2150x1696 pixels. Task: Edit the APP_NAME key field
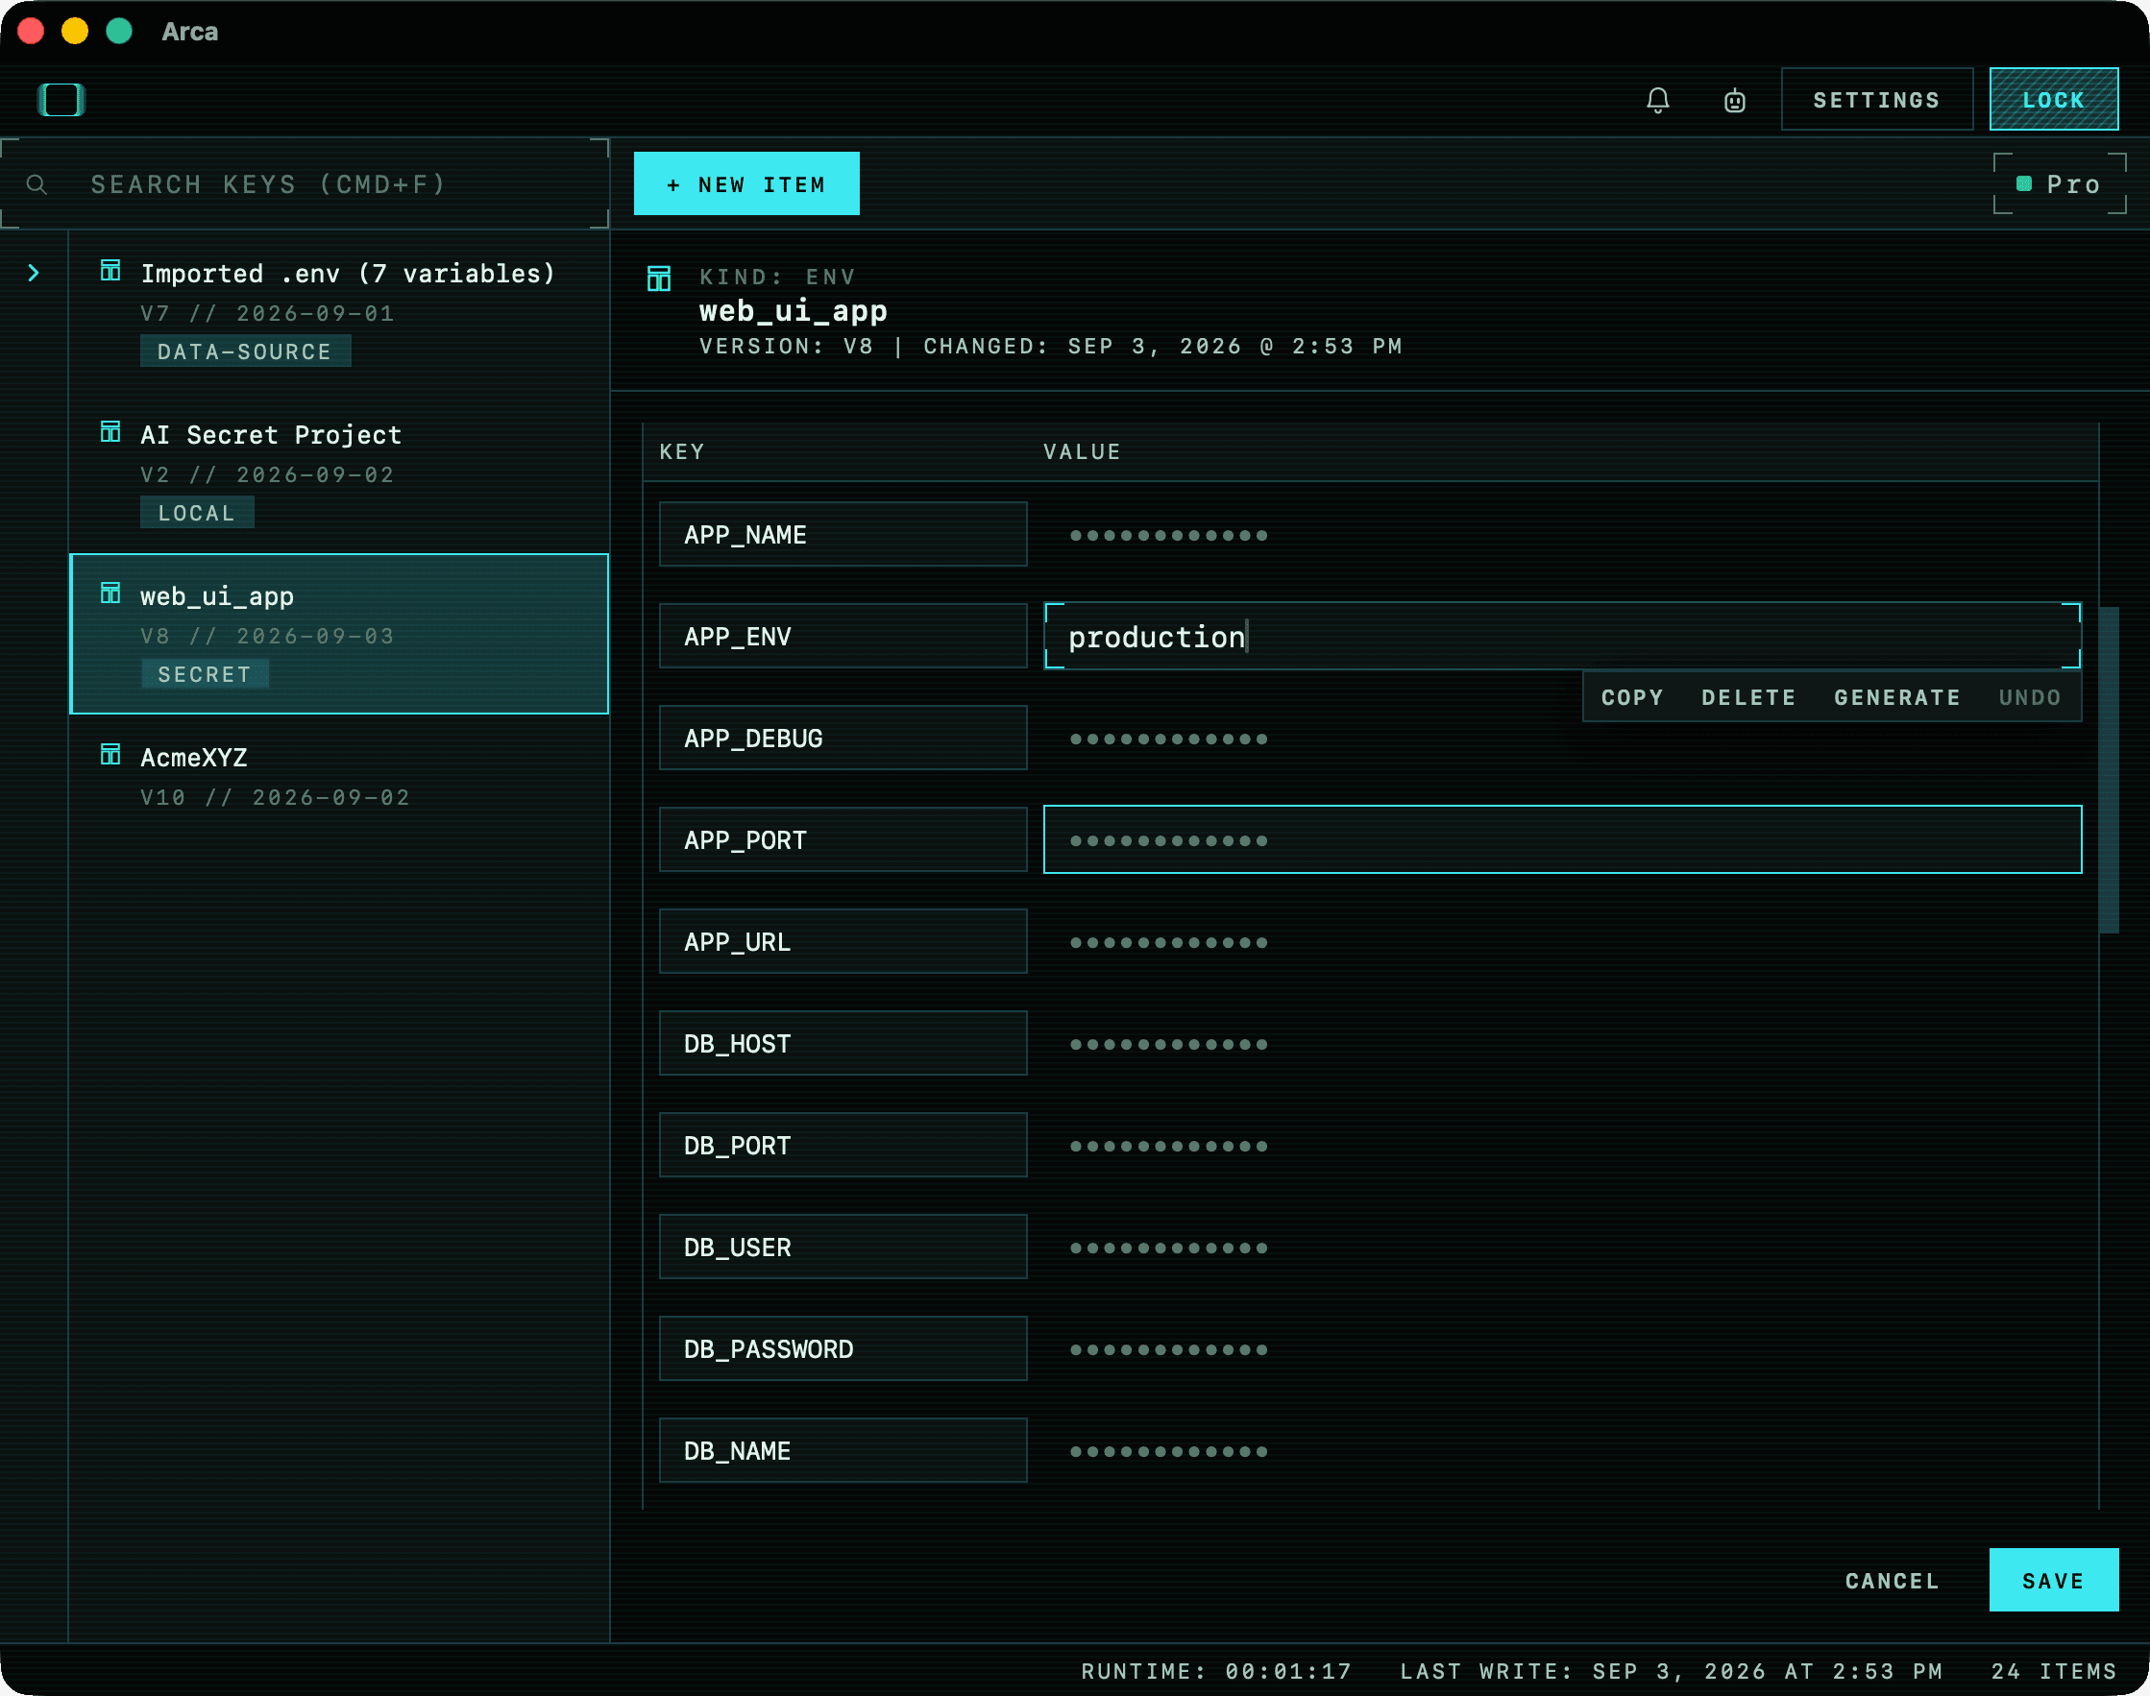point(843,534)
